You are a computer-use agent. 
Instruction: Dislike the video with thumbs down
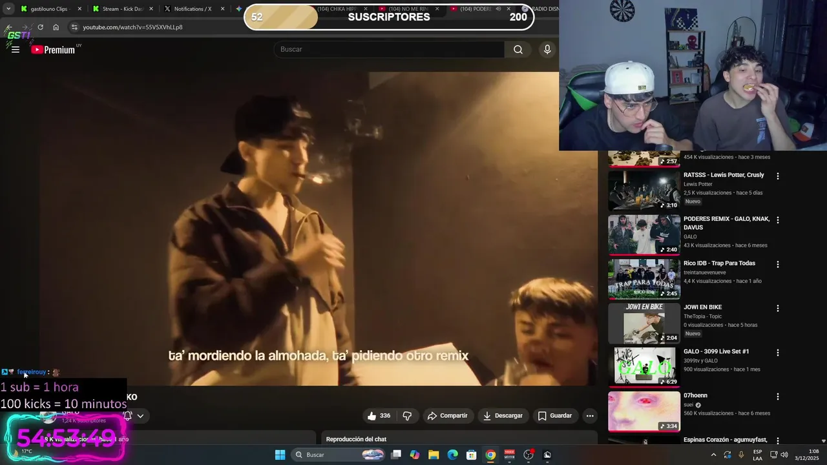[x=407, y=416]
